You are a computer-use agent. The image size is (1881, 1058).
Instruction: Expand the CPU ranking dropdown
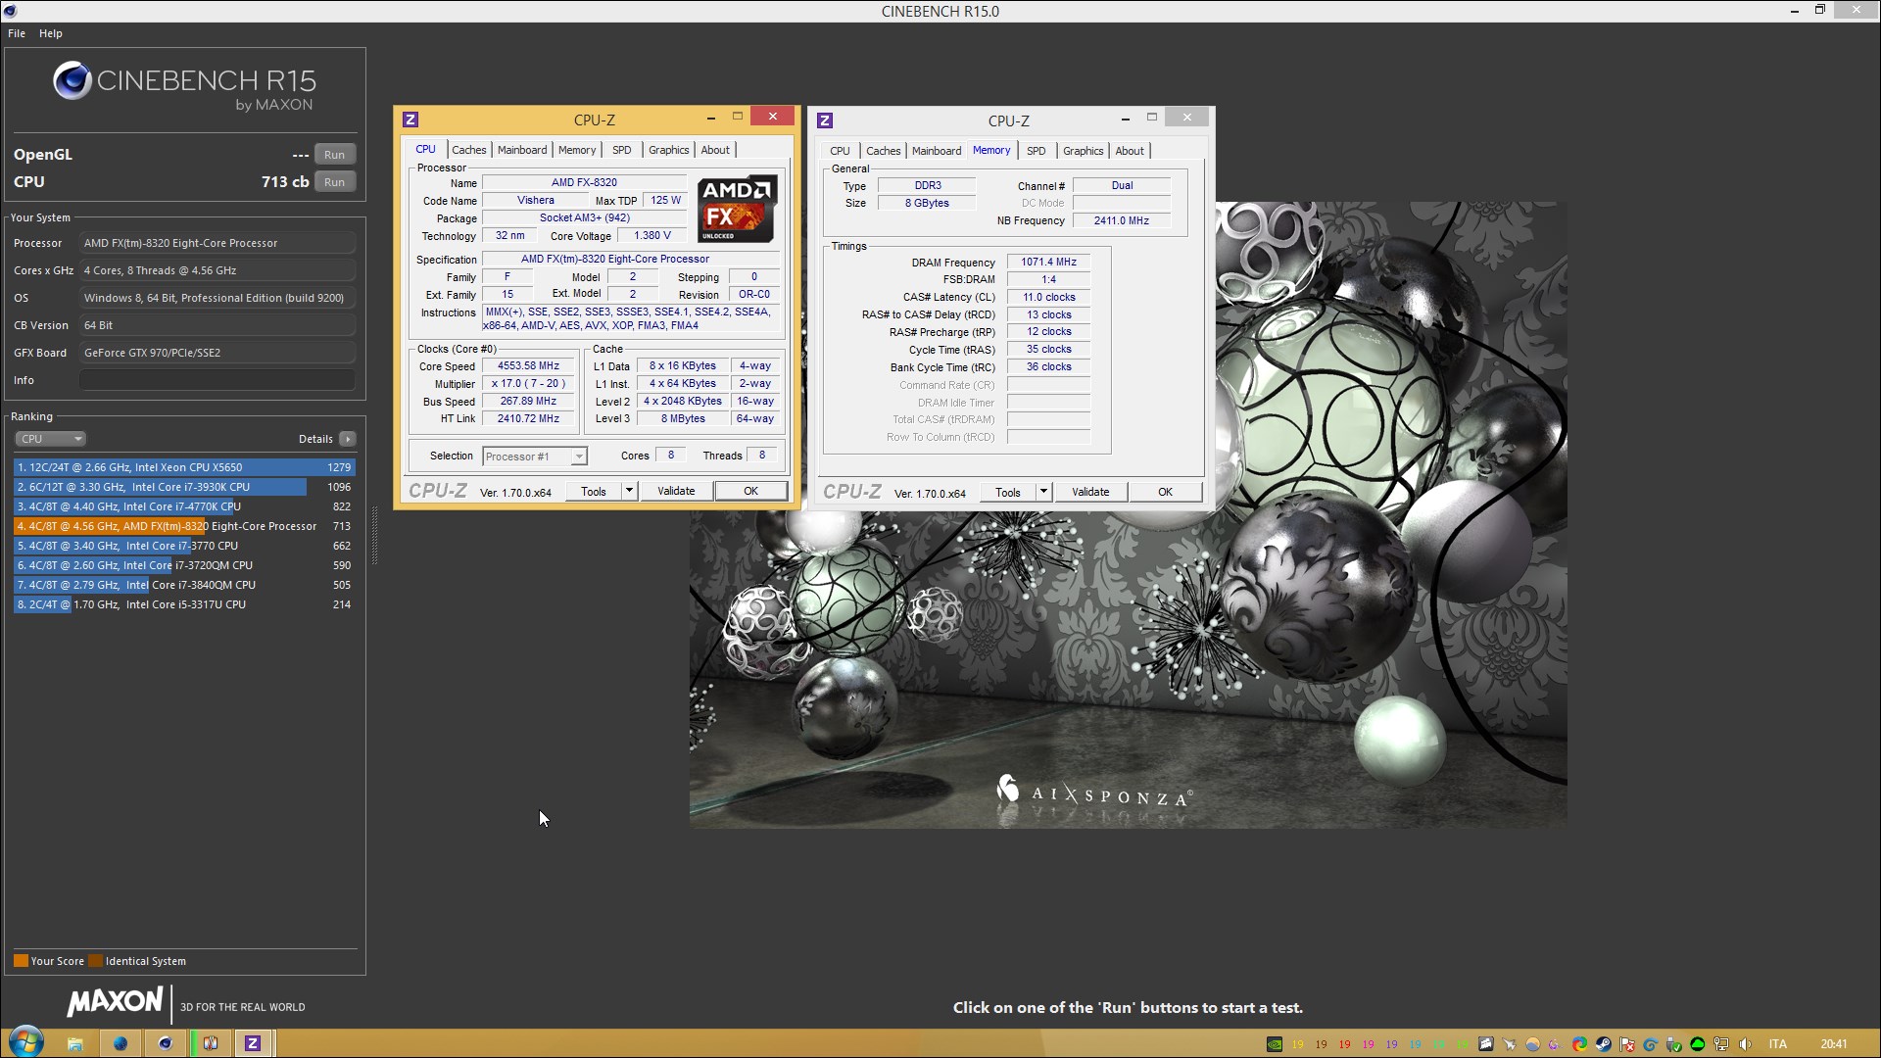tap(50, 439)
